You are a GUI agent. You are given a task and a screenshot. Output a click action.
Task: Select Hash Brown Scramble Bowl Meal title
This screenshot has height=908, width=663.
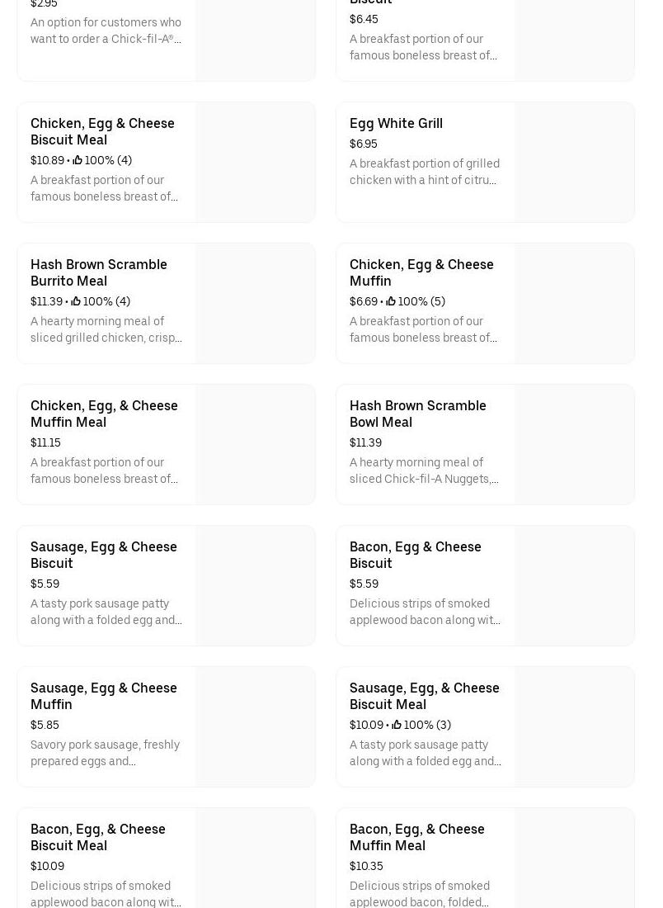coord(417,414)
